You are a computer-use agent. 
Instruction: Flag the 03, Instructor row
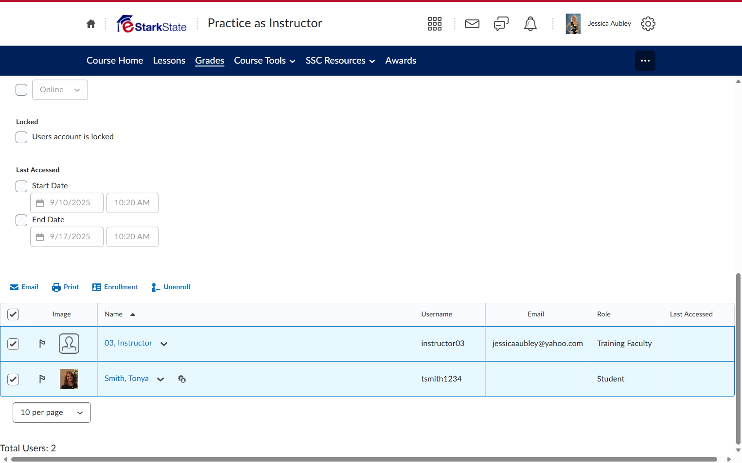pyautogui.click(x=42, y=344)
